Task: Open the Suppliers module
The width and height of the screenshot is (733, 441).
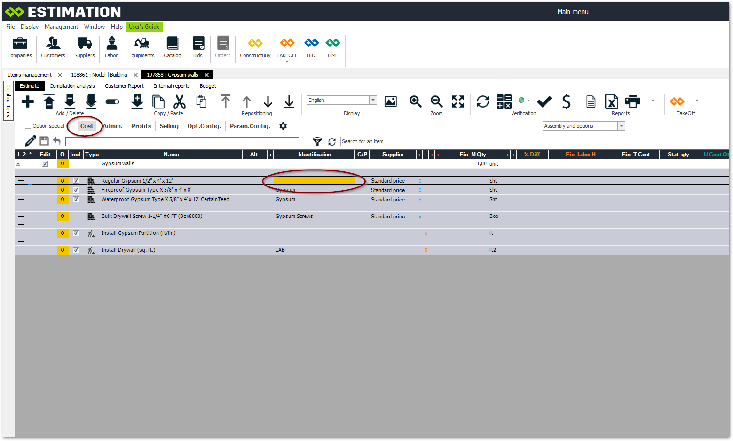Action: coord(84,47)
